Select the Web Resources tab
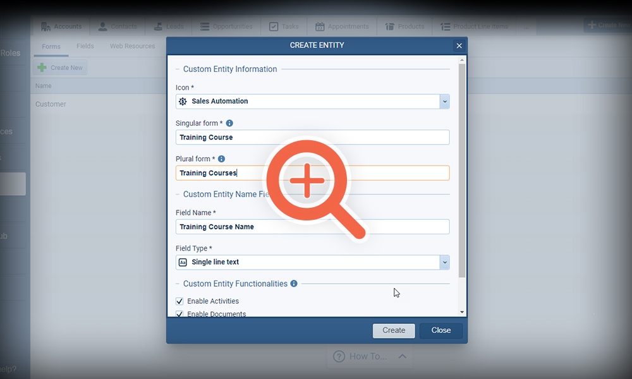632x379 pixels. pos(133,46)
